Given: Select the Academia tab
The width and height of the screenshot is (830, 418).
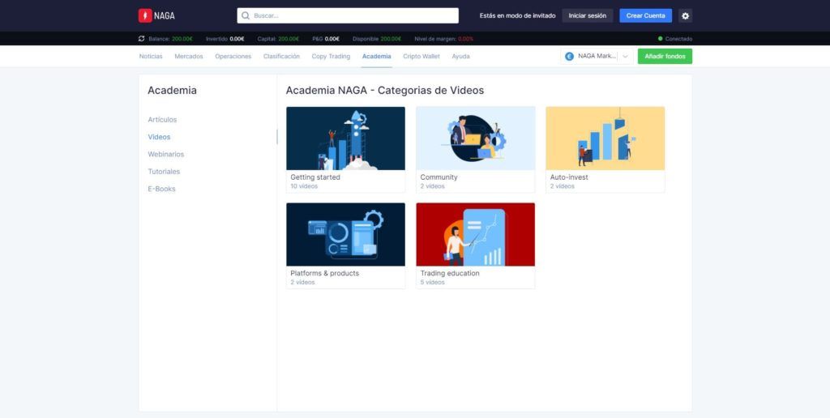Looking at the screenshot, I should coord(376,56).
